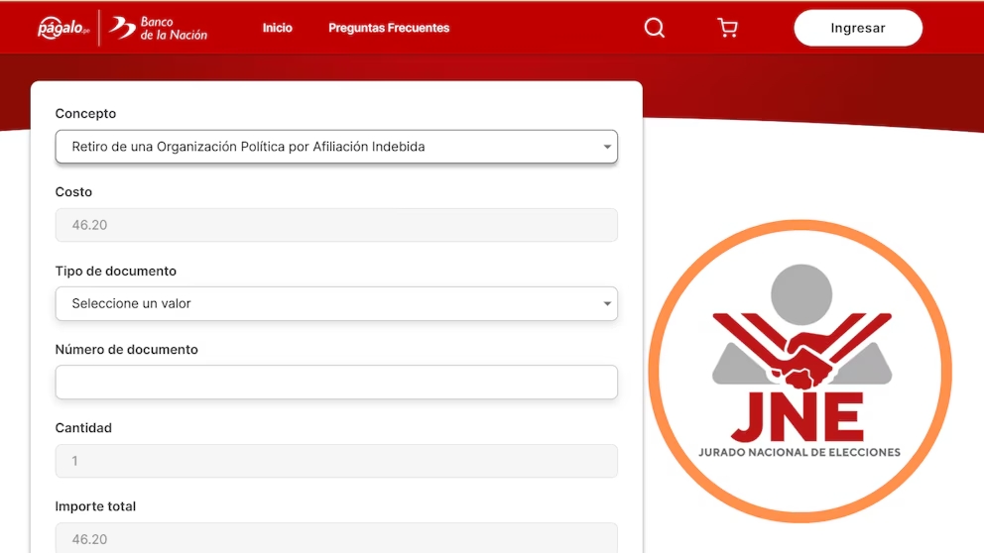Click the Cantidad field showing 1

coord(336,461)
